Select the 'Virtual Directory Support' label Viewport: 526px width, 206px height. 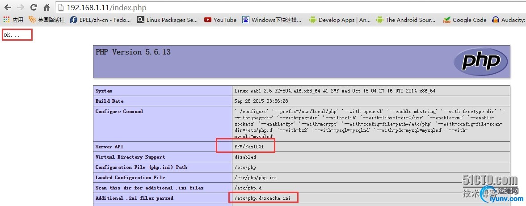130,157
